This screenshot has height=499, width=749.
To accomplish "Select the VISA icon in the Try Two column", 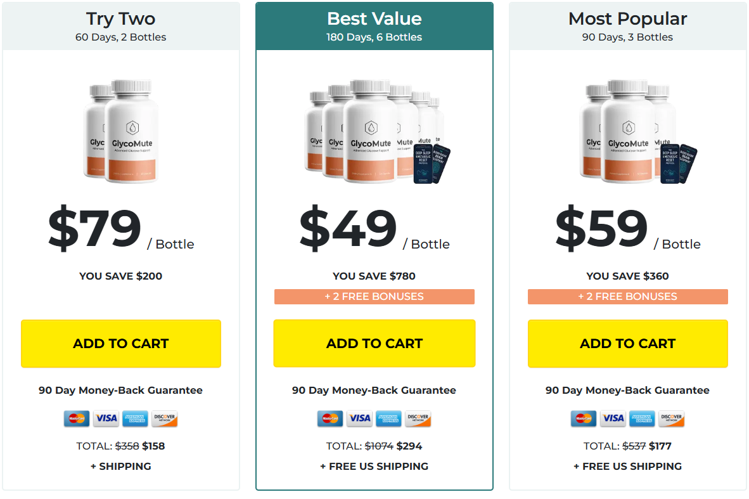I will click(106, 418).
